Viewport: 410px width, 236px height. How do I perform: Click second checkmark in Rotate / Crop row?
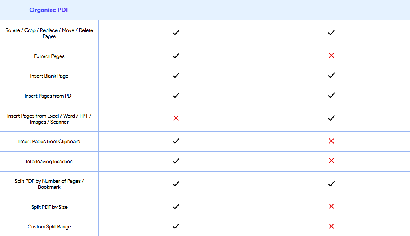tap(331, 32)
